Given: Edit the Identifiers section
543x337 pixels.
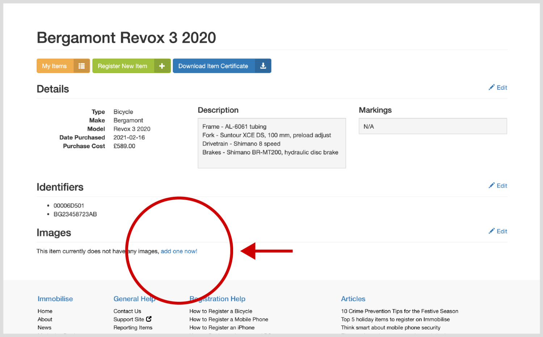Looking at the screenshot, I should pos(501,186).
